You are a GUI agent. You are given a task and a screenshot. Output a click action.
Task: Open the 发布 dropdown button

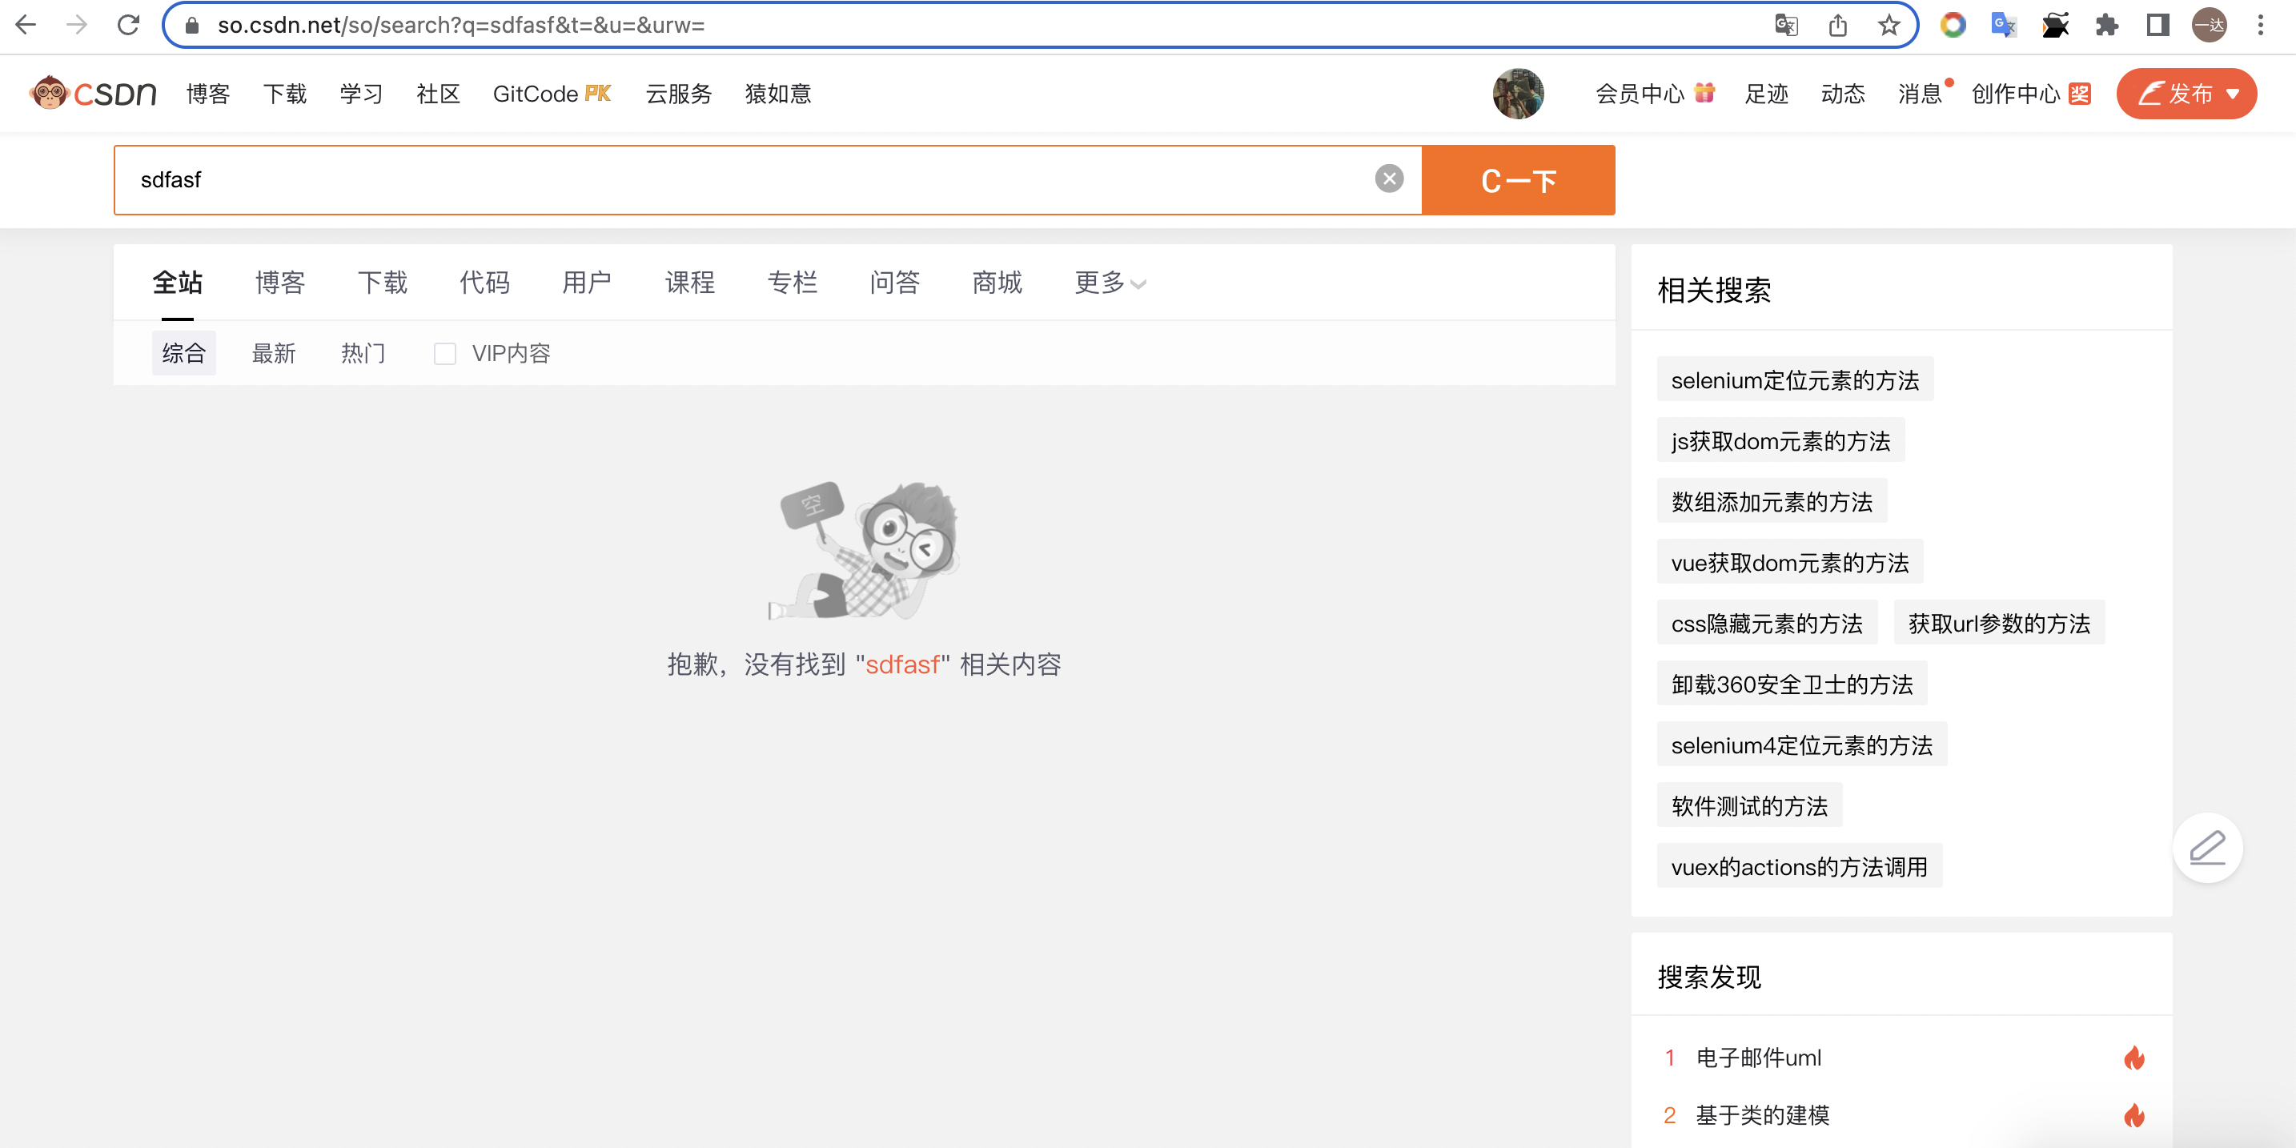2186,94
